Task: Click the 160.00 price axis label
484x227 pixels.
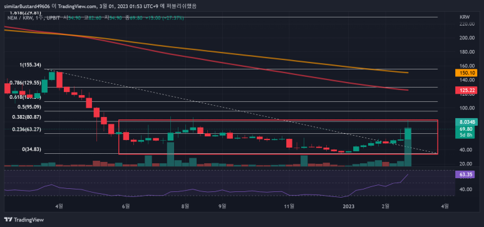Action: (x=467, y=66)
